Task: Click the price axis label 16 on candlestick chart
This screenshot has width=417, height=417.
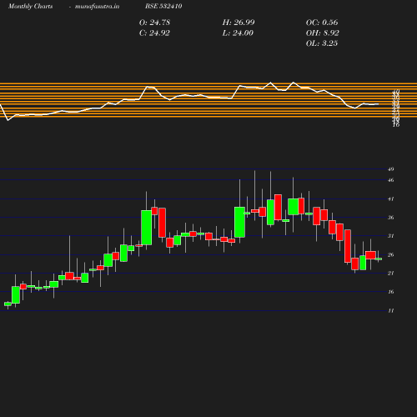Action: click(391, 292)
